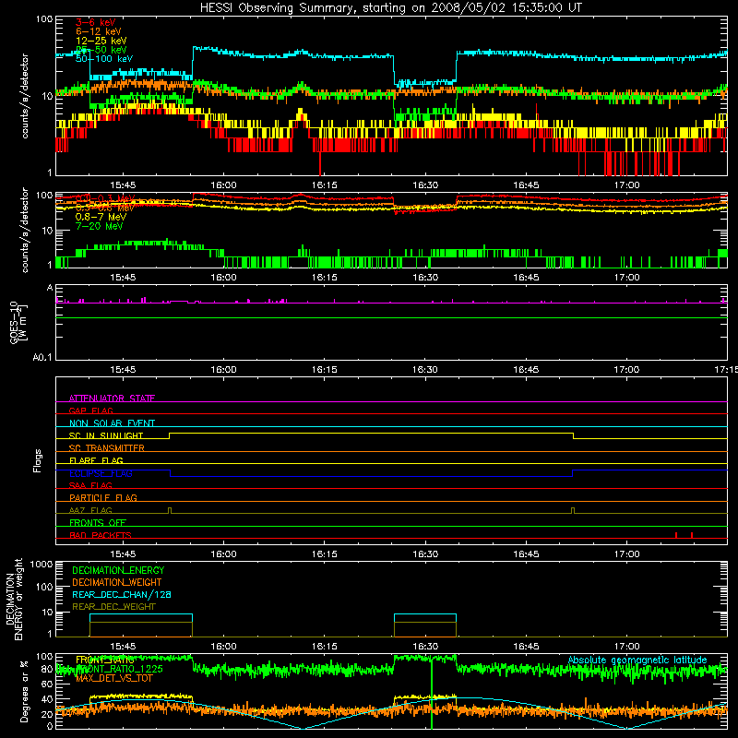Click the MeV panel counts/s/detector axis title

25,231
